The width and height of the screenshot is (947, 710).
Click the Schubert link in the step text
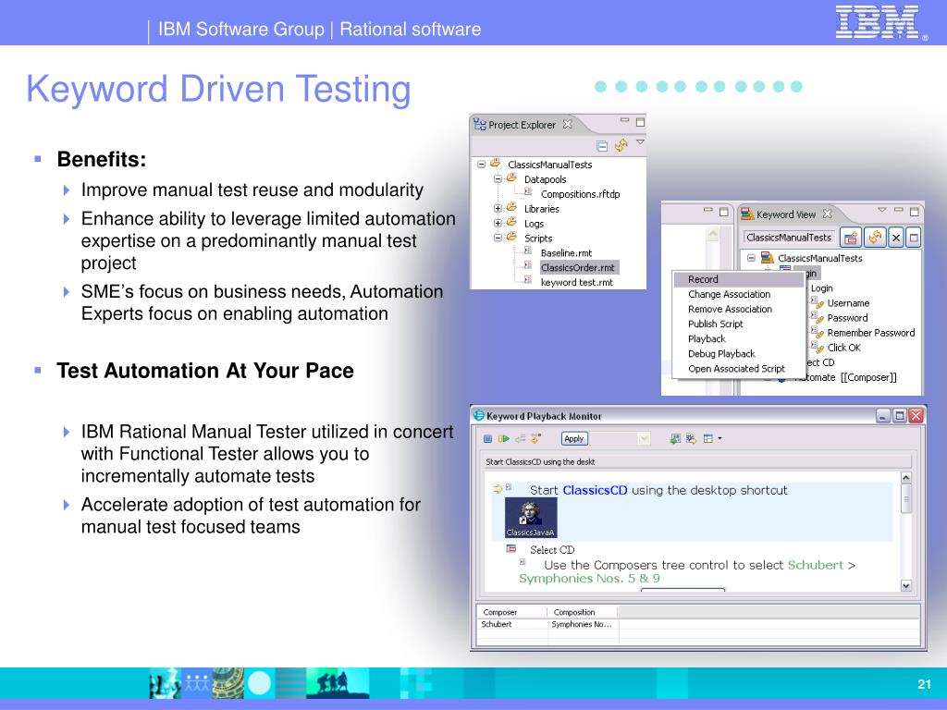(816, 565)
